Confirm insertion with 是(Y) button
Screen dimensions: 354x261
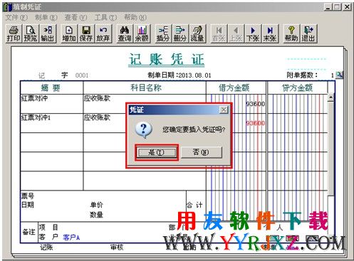157,152
